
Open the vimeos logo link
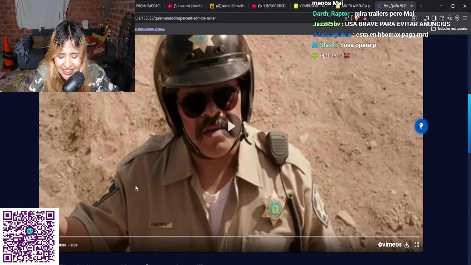tap(390, 245)
